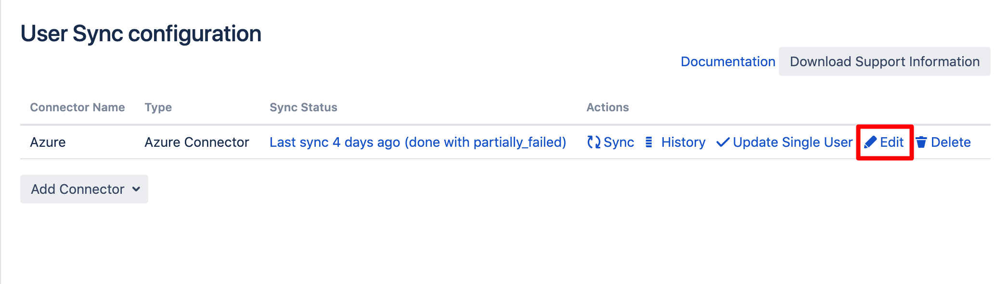Viewport: 1008px width, 284px height.
Task: Click the Actions column header
Action: pyautogui.click(x=607, y=107)
